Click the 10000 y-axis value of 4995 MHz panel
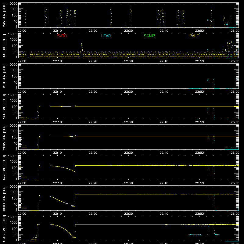Image resolution: width=244 pixels, height=244 pixels. click(x=13, y=156)
